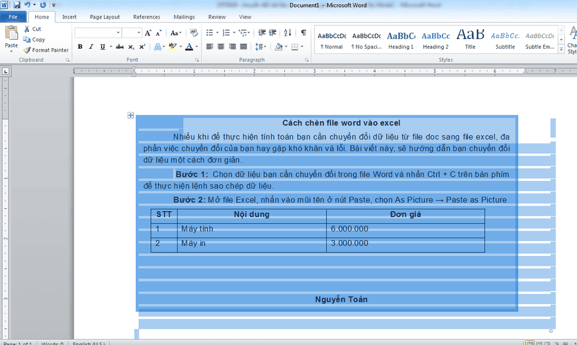Click the font size input box
The height and width of the screenshot is (345, 577).
click(129, 33)
